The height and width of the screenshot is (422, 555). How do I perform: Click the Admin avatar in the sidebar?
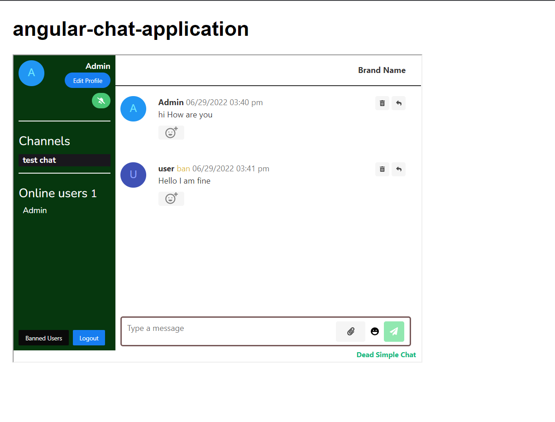pyautogui.click(x=31, y=73)
